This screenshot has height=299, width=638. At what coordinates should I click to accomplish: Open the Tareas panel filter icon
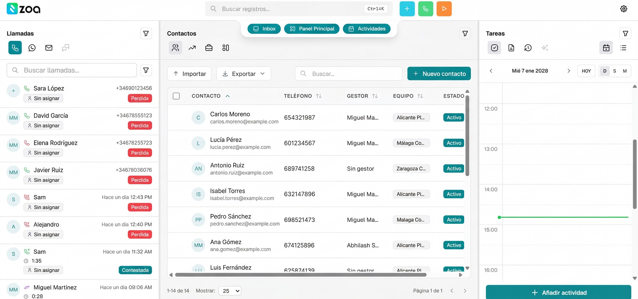coord(625,33)
